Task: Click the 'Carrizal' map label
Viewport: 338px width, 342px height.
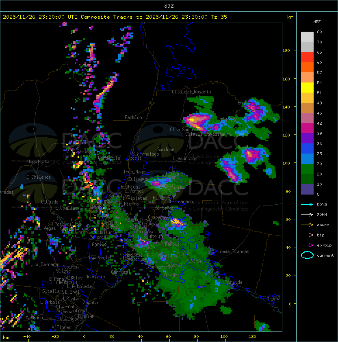Action: point(121,272)
